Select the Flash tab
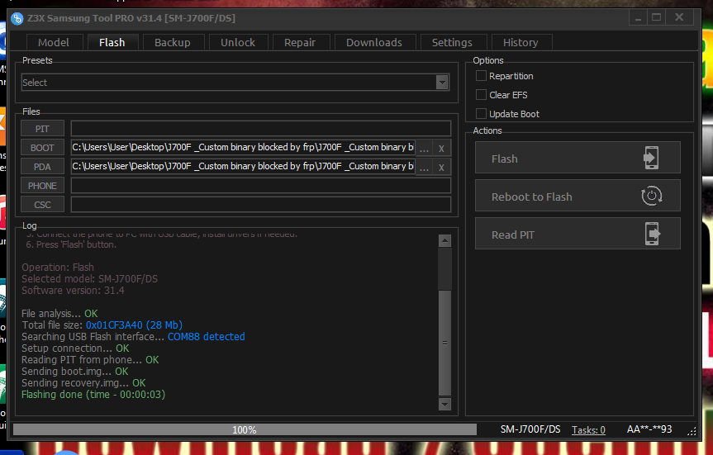The width and height of the screenshot is (713, 455). coord(112,42)
